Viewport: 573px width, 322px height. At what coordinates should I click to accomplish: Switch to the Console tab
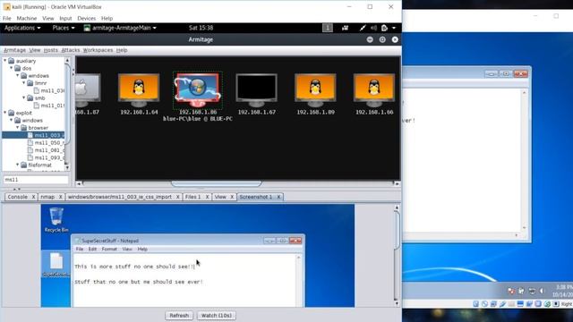tap(18, 197)
